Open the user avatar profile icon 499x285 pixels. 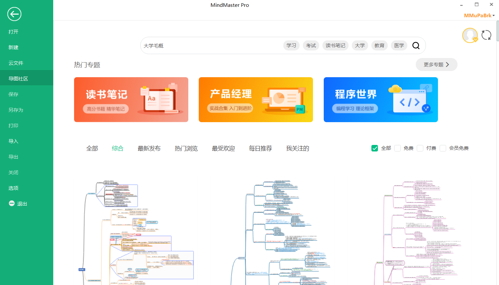click(470, 35)
